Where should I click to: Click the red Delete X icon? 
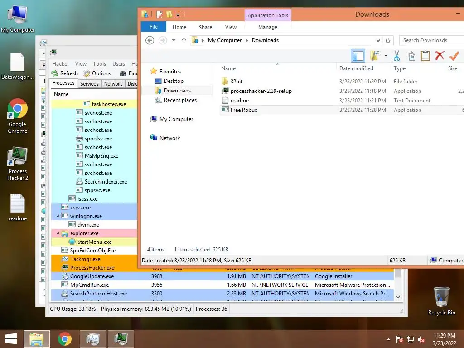(x=440, y=55)
